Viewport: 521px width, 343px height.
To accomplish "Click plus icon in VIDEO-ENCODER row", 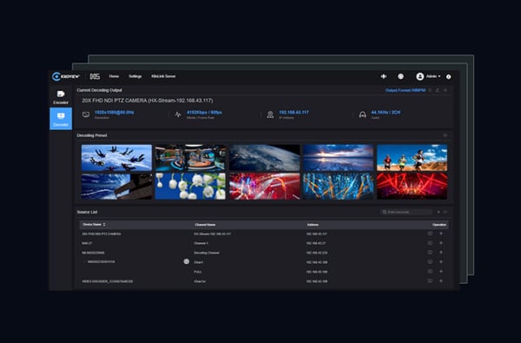I will click(441, 281).
